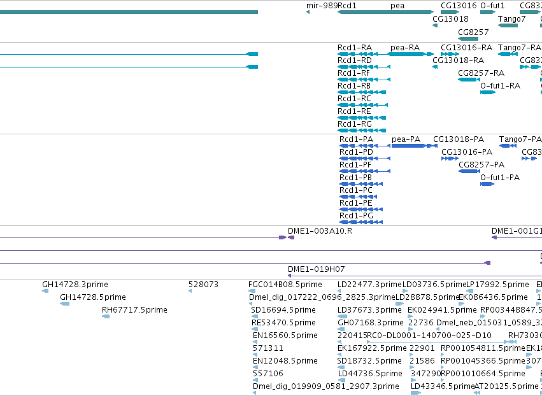Click Dmel_dig_017222_0696_2825.3prime EST
The width and height of the screenshot is (542, 396).
(250, 304)
